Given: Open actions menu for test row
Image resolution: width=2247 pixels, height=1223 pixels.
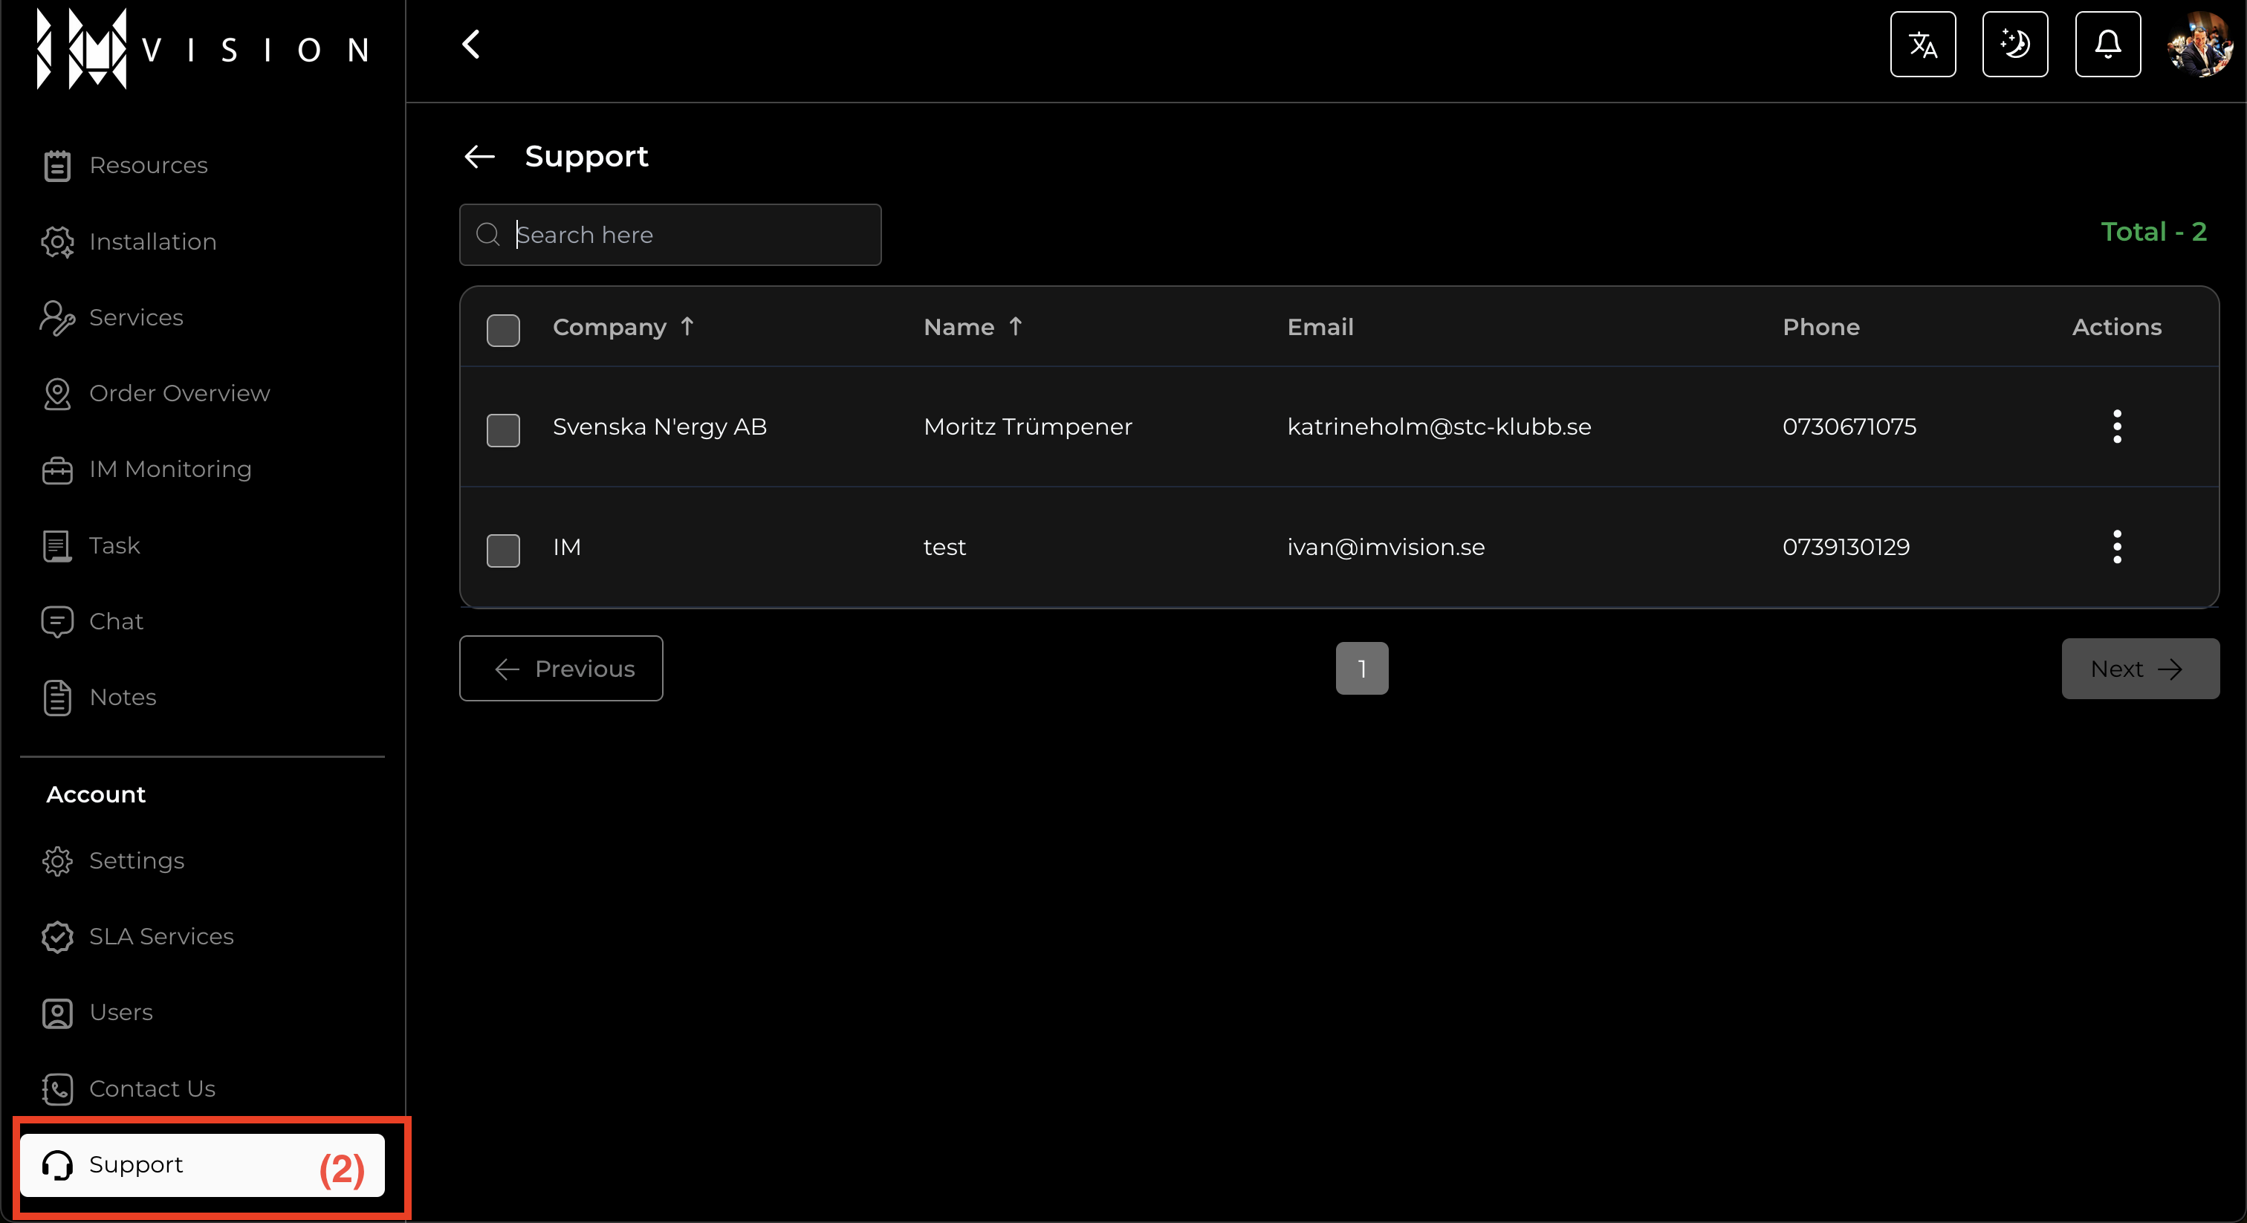Looking at the screenshot, I should point(2116,547).
